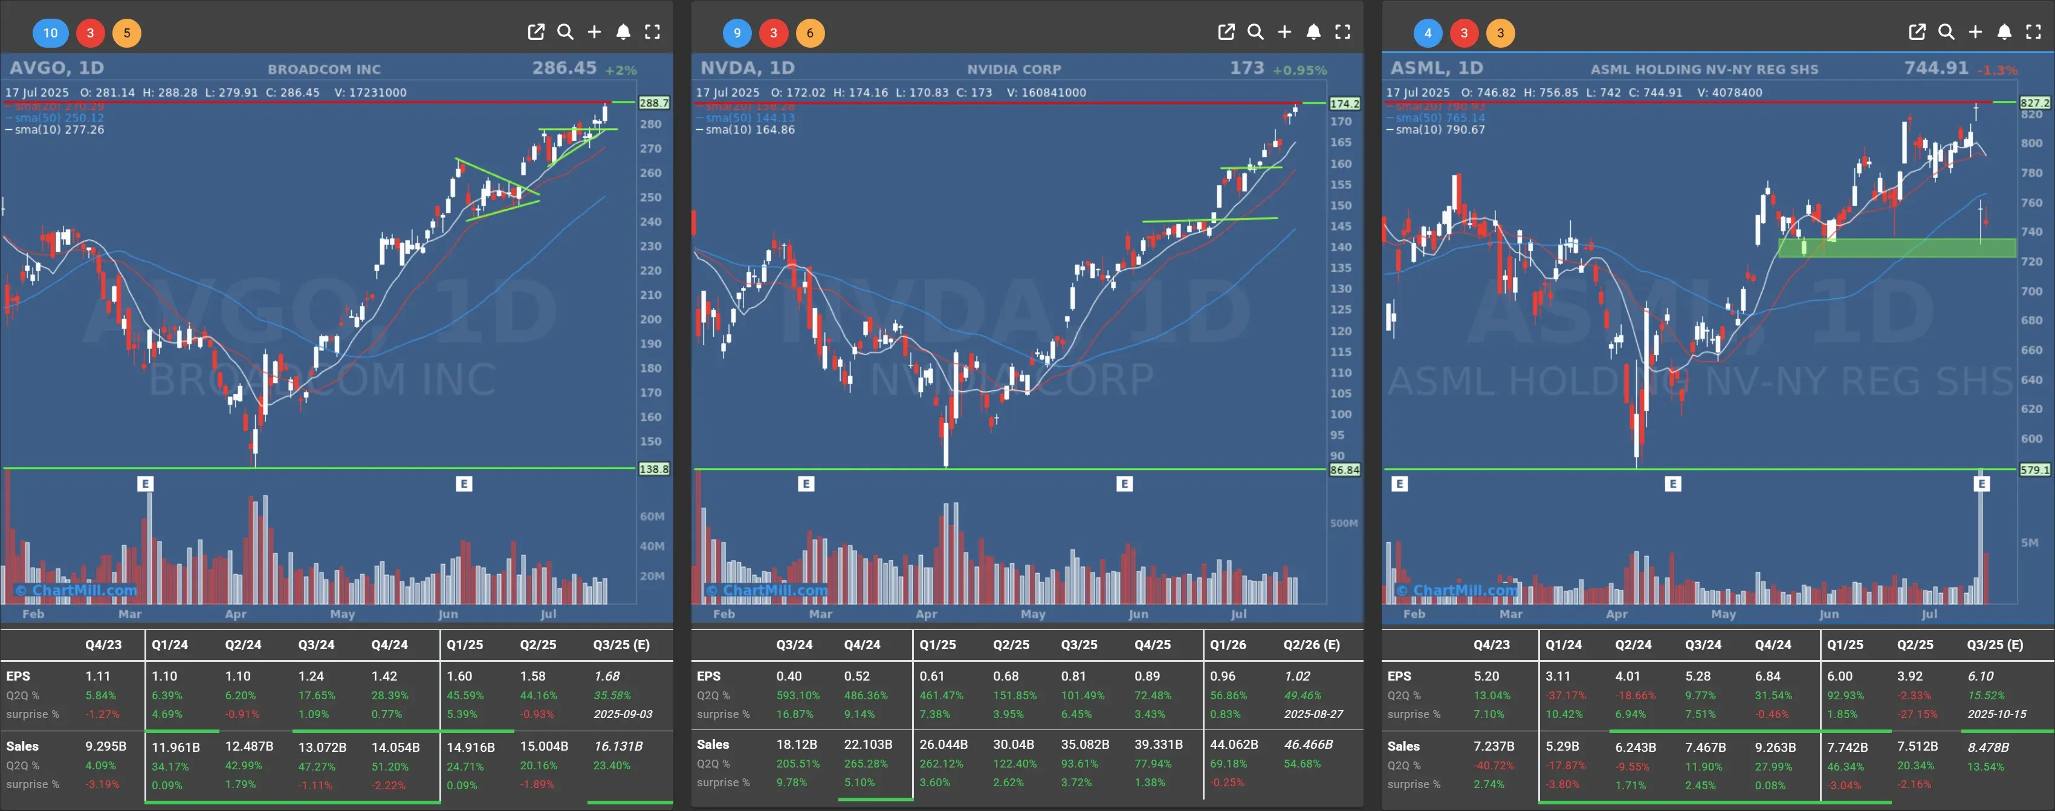Click AVGO estimate date 2025-09-03
The height and width of the screenshot is (811, 2055).
click(x=623, y=714)
